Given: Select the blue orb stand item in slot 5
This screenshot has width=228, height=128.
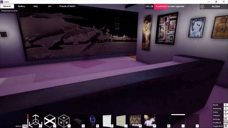Looking at the screenshot, I should coord(93,121).
